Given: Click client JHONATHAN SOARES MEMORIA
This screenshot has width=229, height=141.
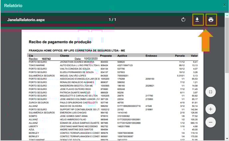Looking at the screenshot, I should (x=77, y=62).
